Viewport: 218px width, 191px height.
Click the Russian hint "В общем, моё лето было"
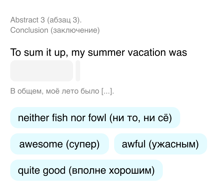click(x=55, y=91)
